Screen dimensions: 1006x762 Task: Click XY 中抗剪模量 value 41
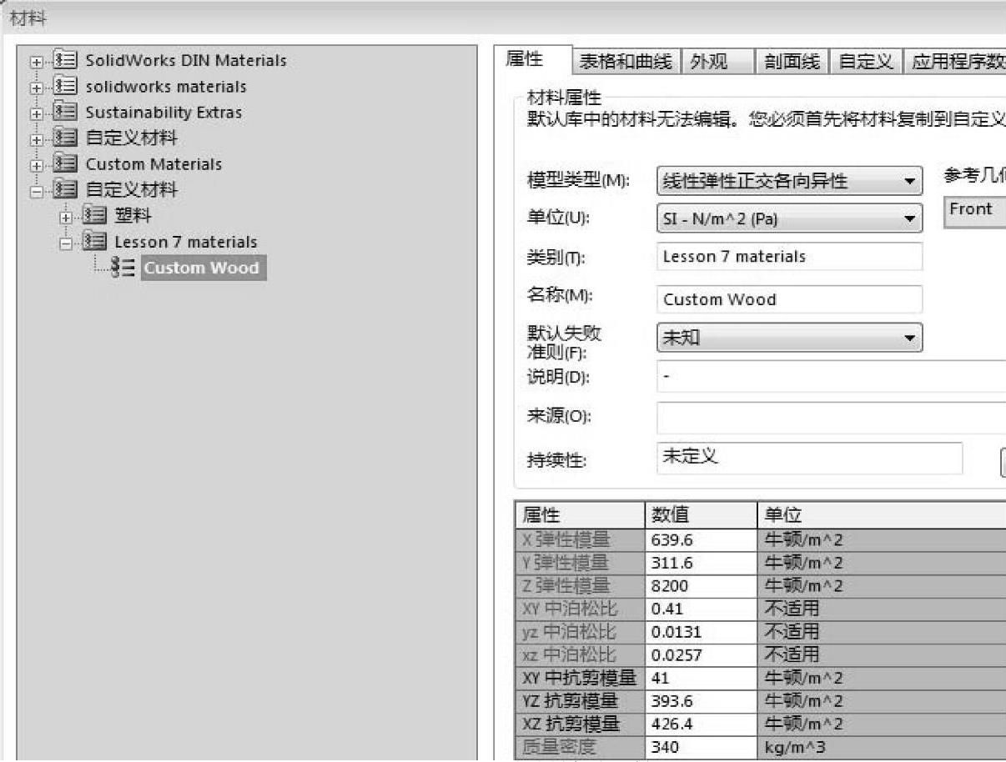[x=702, y=679]
